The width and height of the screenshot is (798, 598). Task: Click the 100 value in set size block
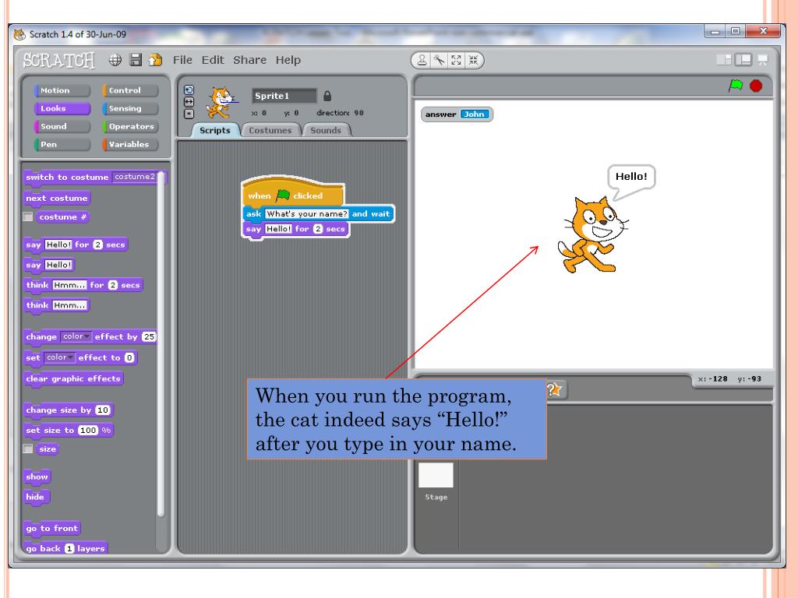[x=88, y=430]
